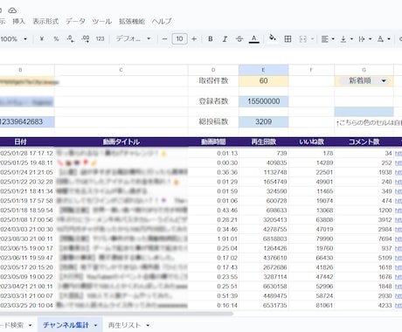Select 総投稿数 value 3209 cell

pyautogui.click(x=264, y=121)
